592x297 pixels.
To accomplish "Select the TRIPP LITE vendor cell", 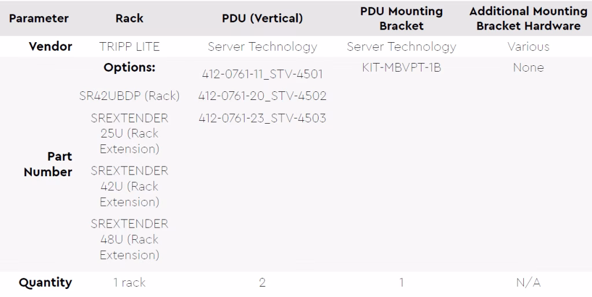I will (x=129, y=46).
